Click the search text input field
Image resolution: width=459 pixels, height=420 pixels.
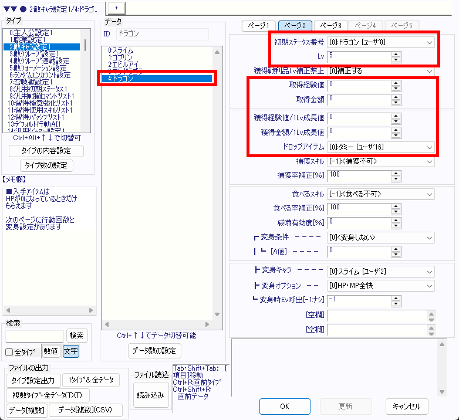[34, 336]
